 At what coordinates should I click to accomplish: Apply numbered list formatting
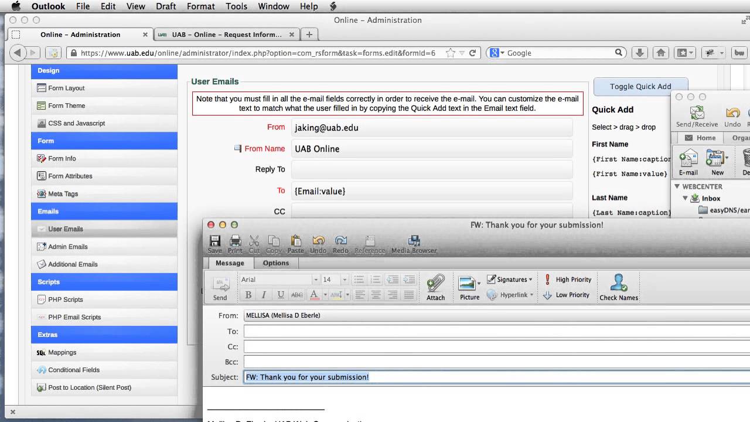click(x=376, y=280)
